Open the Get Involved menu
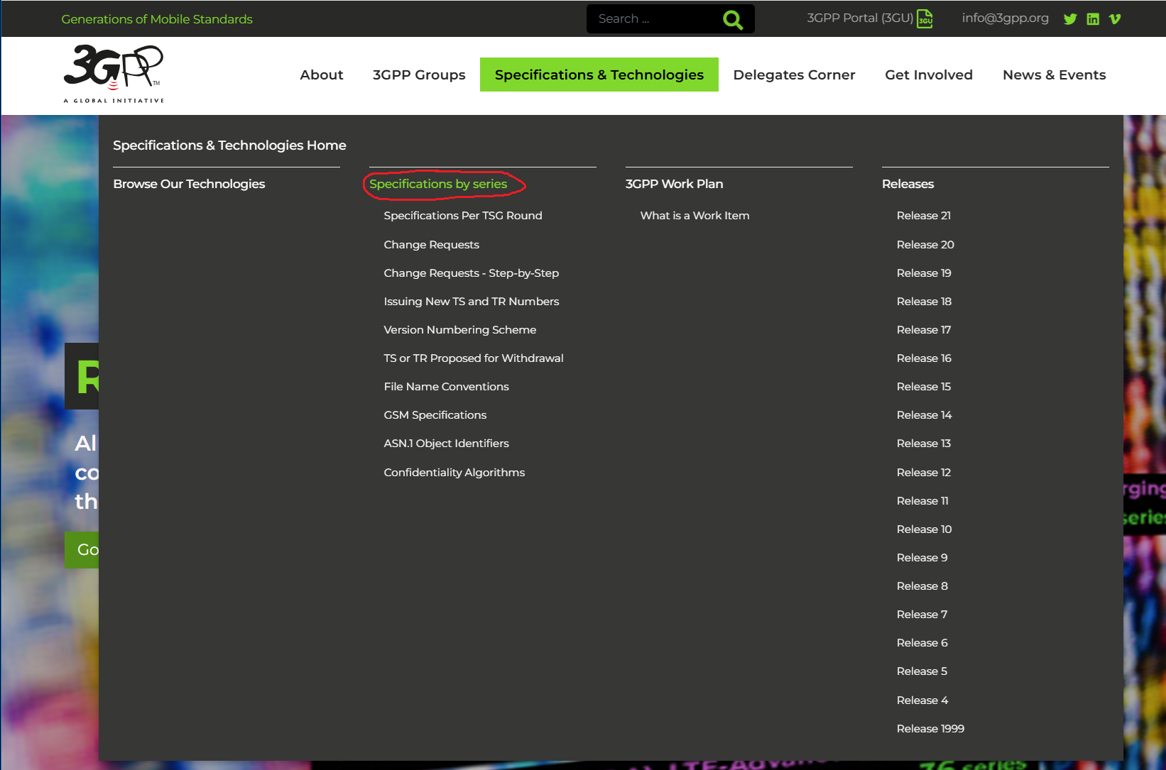The image size is (1166, 770). click(929, 75)
